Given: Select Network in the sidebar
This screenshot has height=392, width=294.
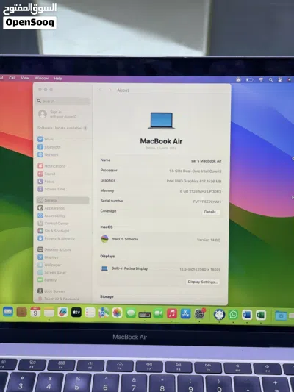Looking at the screenshot, I should [x=48, y=154].
